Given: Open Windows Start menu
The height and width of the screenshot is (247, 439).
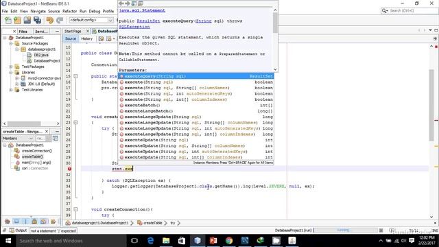Looking at the screenshot, I should click(x=8, y=241).
